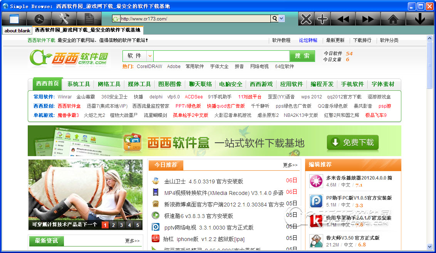
Task: Click the stop loading X button
Action: click(306, 19)
